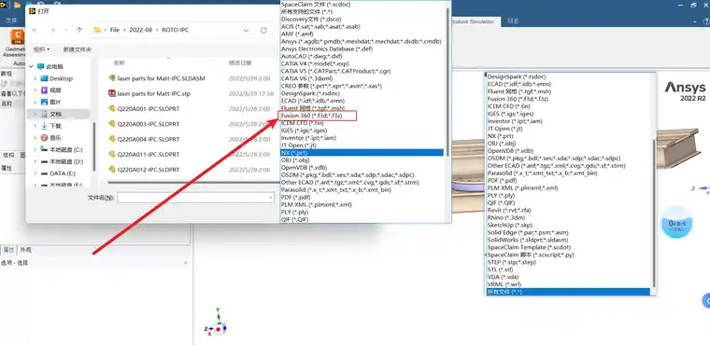
Task: Choose CREO 参数 file type
Action: [332, 86]
